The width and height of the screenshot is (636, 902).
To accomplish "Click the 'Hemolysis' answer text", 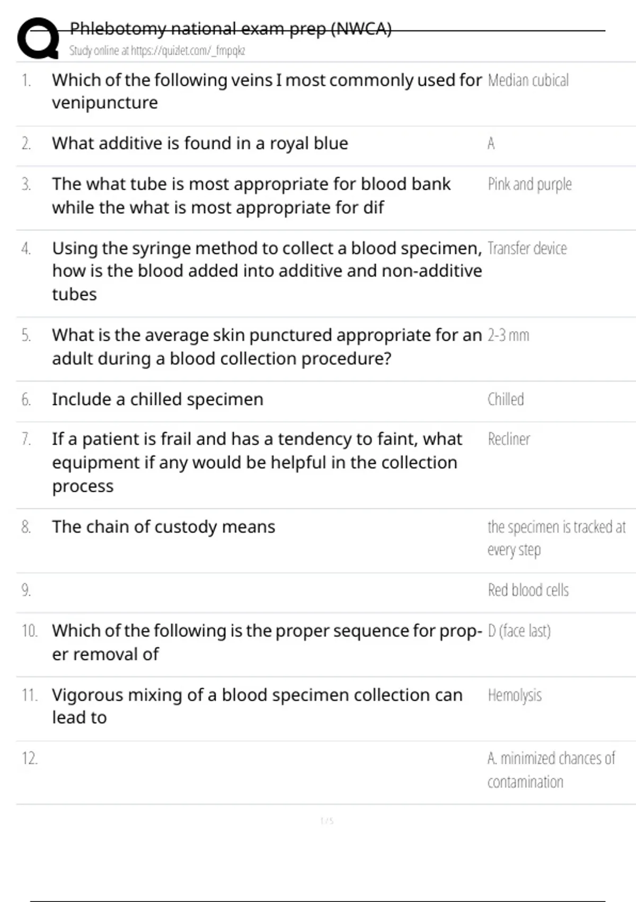I will pyautogui.click(x=515, y=695).
